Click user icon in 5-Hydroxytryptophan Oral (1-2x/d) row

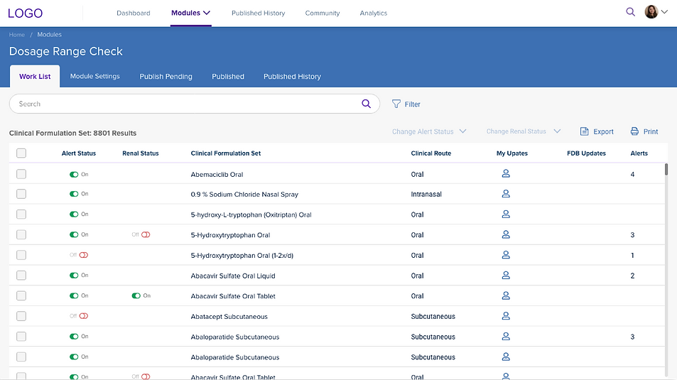click(506, 255)
